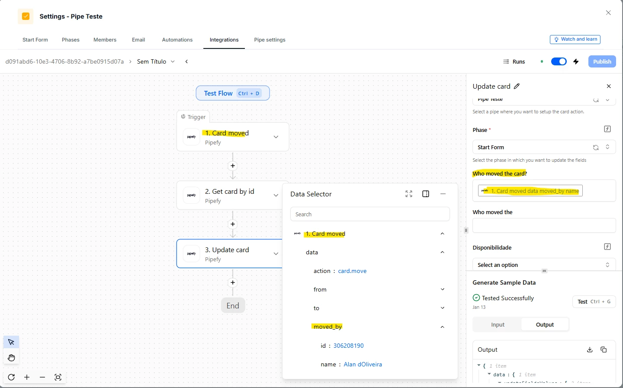Open the Pipe settings tab
The image size is (623, 388).
coord(270,40)
